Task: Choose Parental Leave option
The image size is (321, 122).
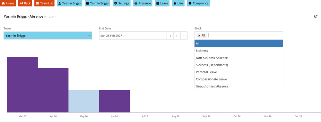Action: click(x=239, y=72)
